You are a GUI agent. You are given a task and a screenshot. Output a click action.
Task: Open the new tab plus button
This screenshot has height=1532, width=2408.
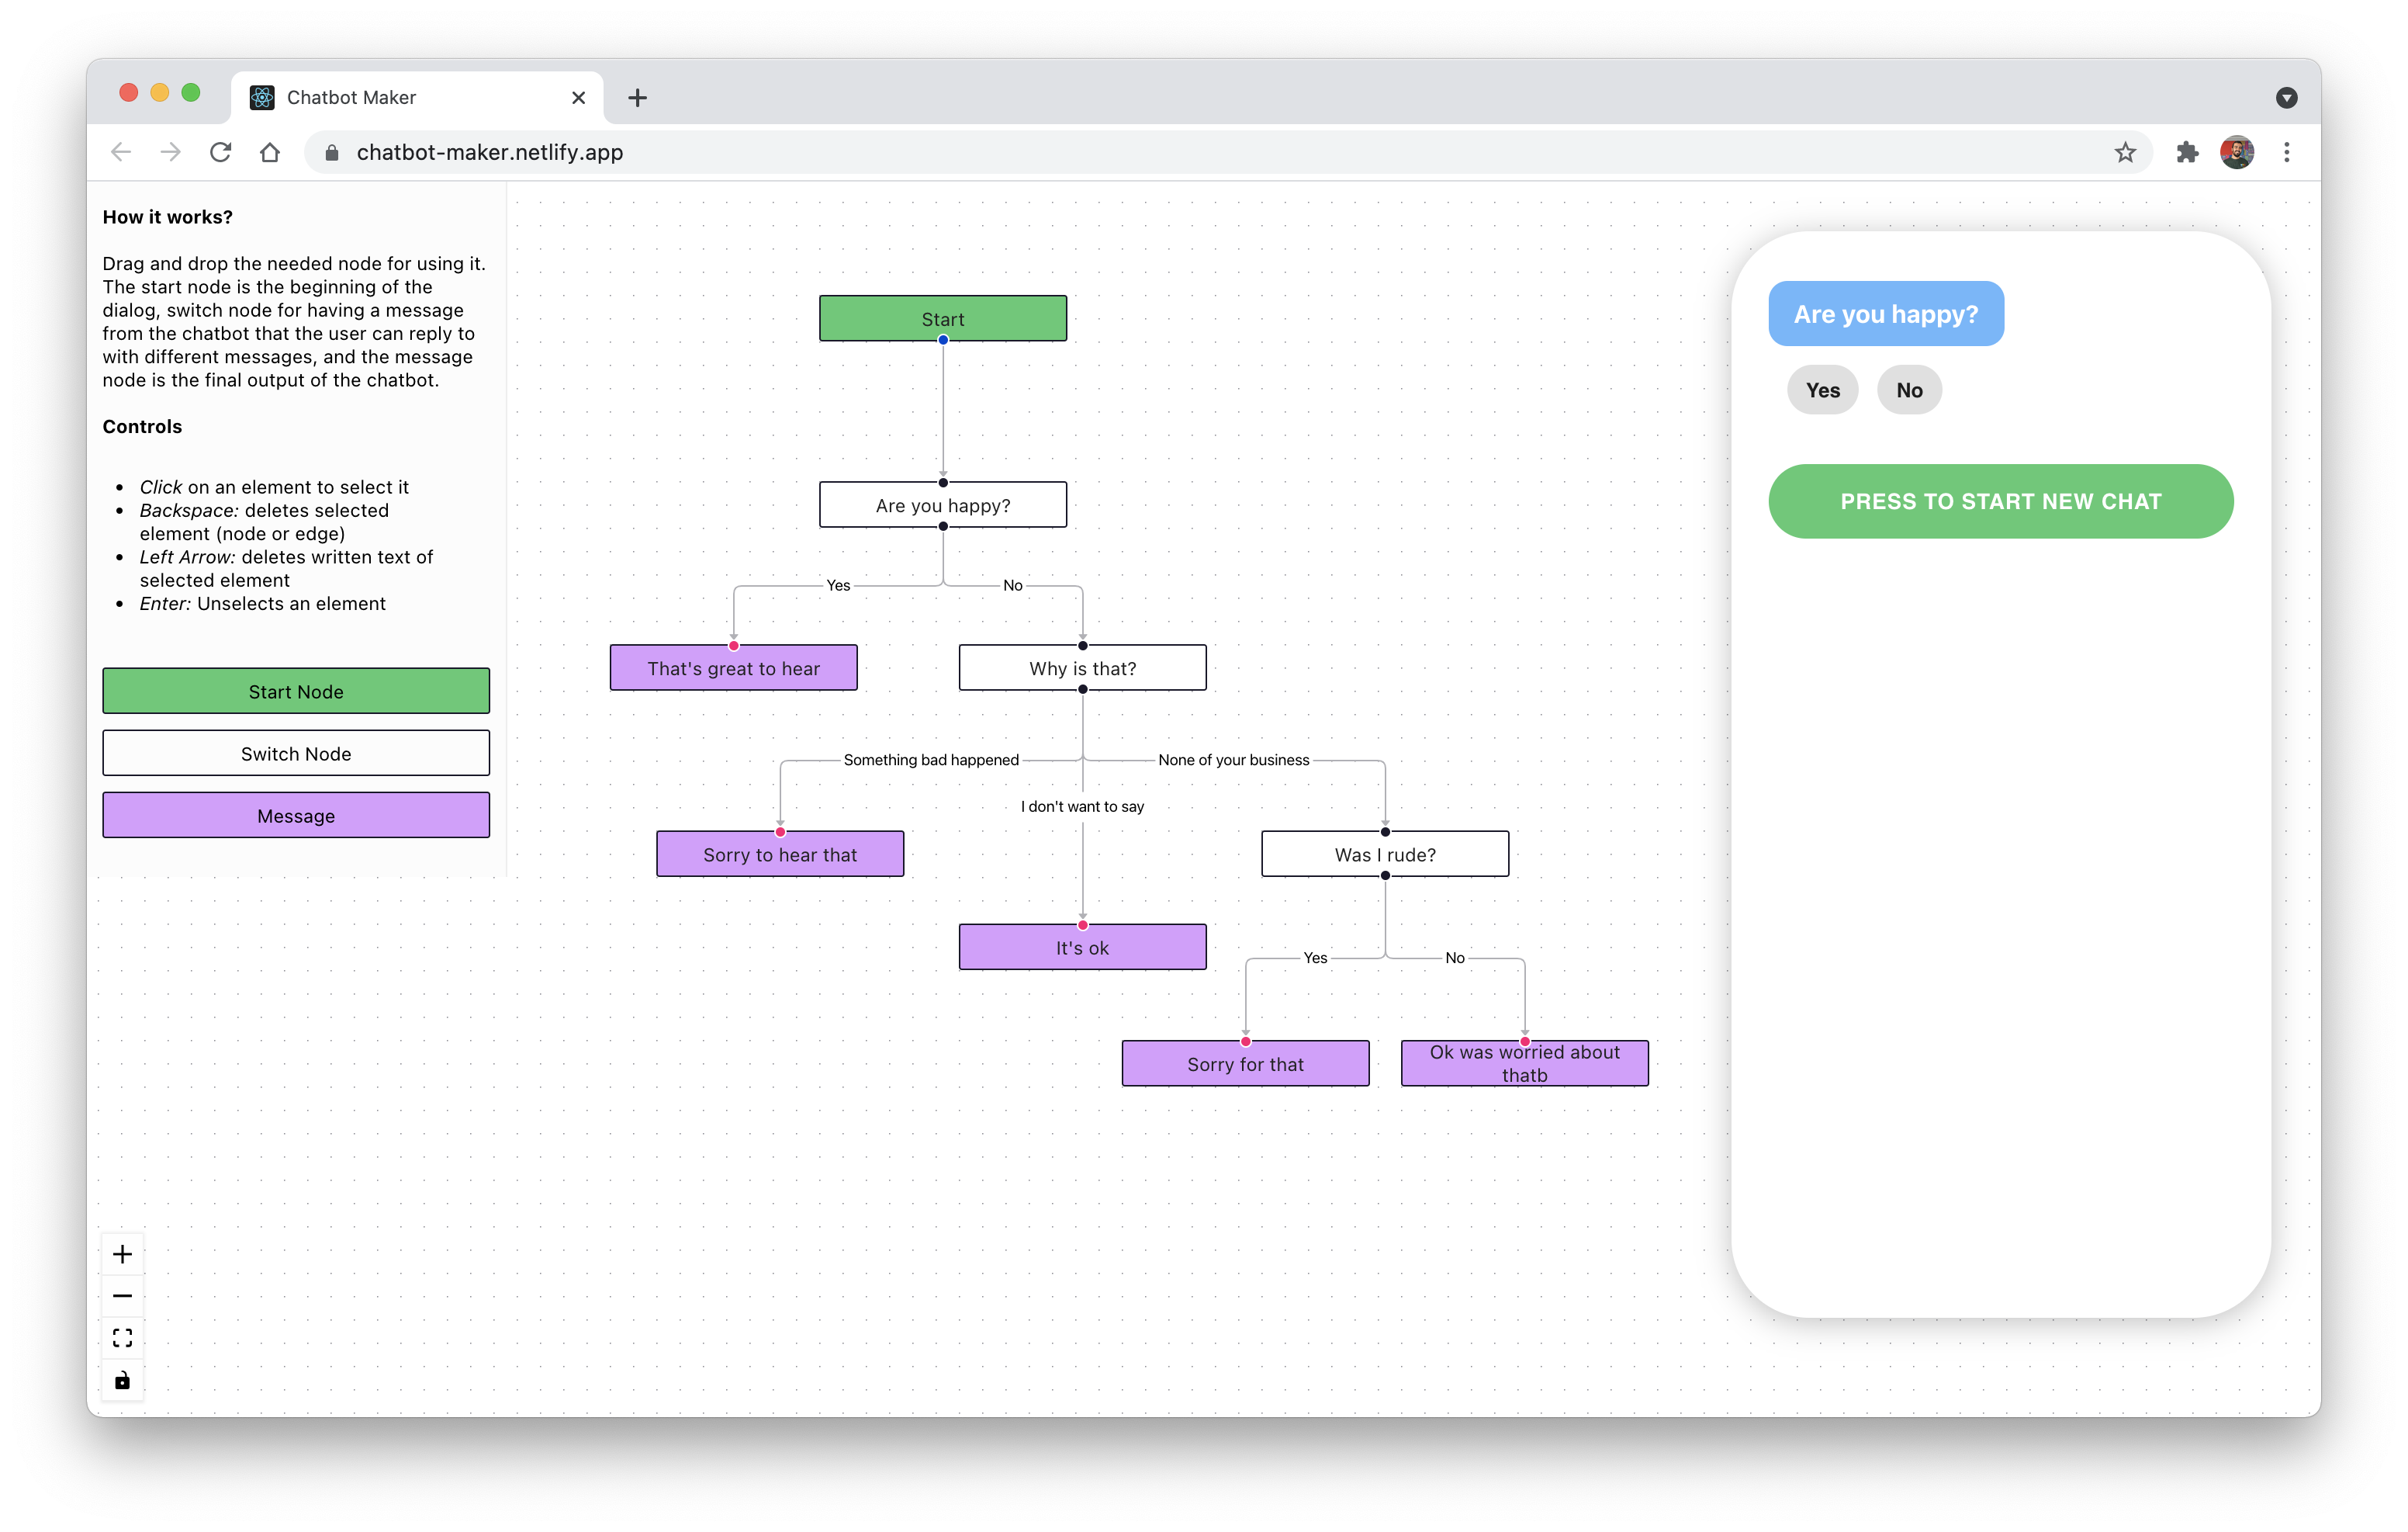(637, 97)
